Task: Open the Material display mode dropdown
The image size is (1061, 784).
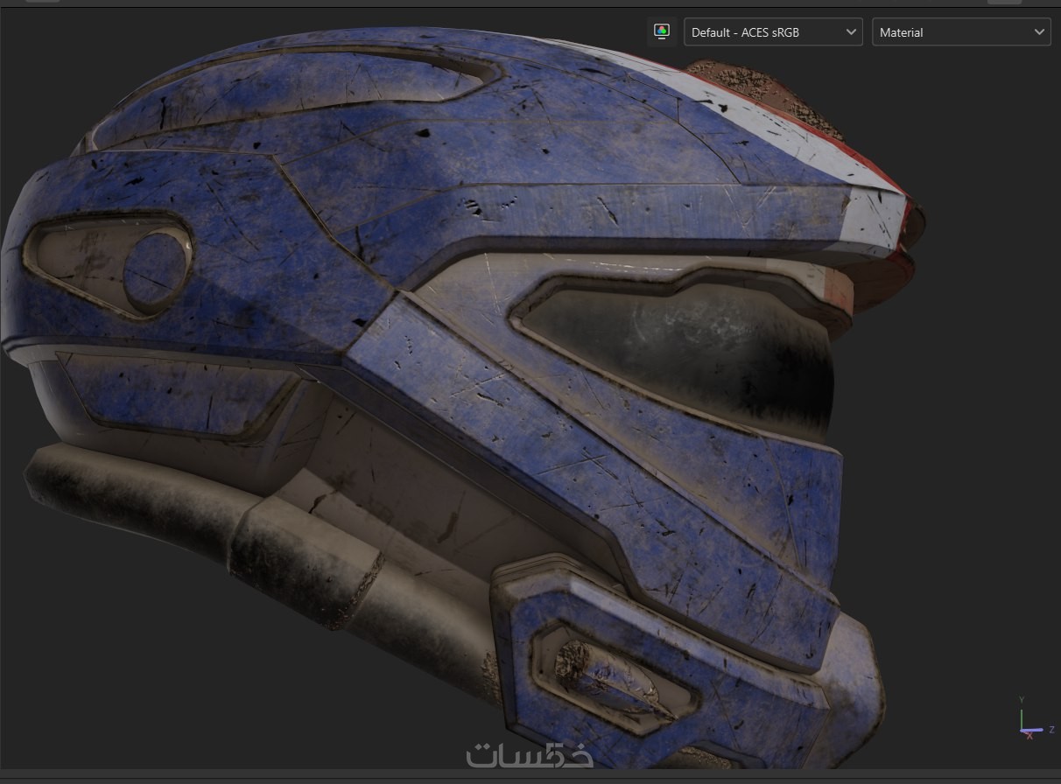Action: click(960, 32)
